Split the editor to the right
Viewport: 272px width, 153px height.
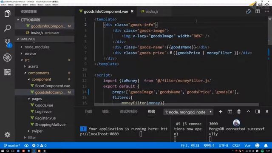click(x=258, y=11)
